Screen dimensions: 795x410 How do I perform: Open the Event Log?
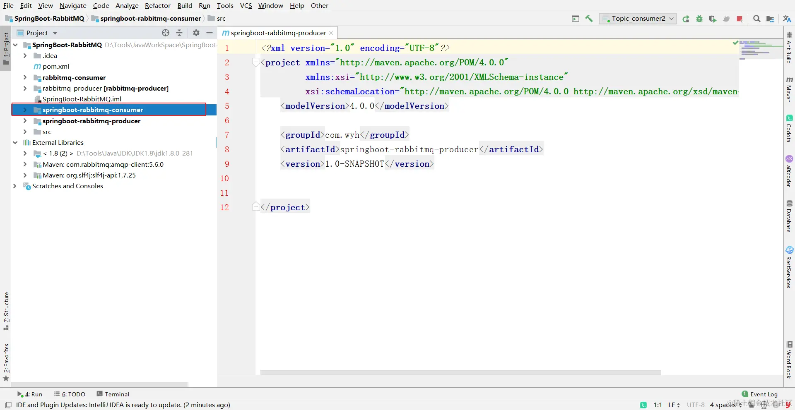(x=760, y=394)
